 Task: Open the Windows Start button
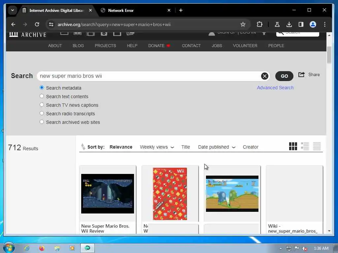[9, 248]
